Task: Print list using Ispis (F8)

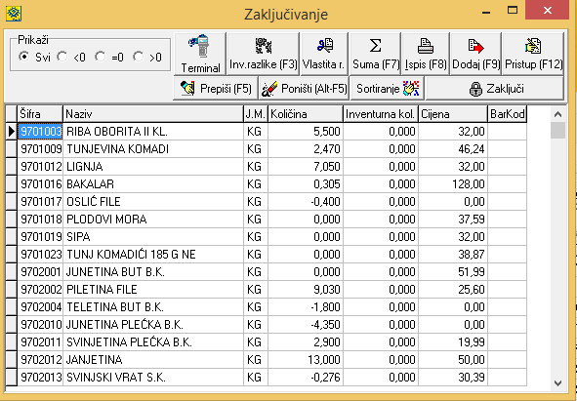Action: 426,54
